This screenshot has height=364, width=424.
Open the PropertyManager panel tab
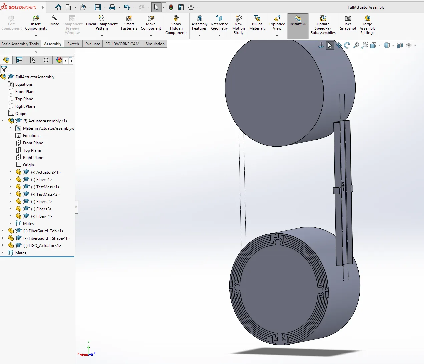point(19,60)
